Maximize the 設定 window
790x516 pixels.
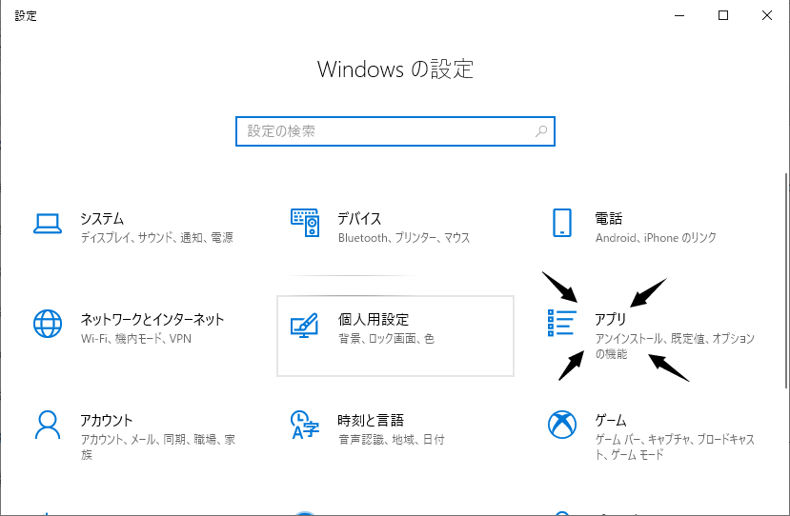pos(723,15)
